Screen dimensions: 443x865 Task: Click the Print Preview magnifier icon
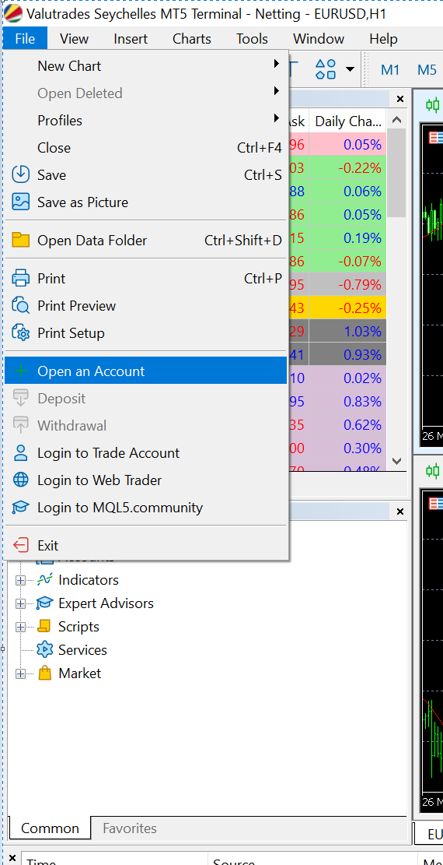[20, 305]
